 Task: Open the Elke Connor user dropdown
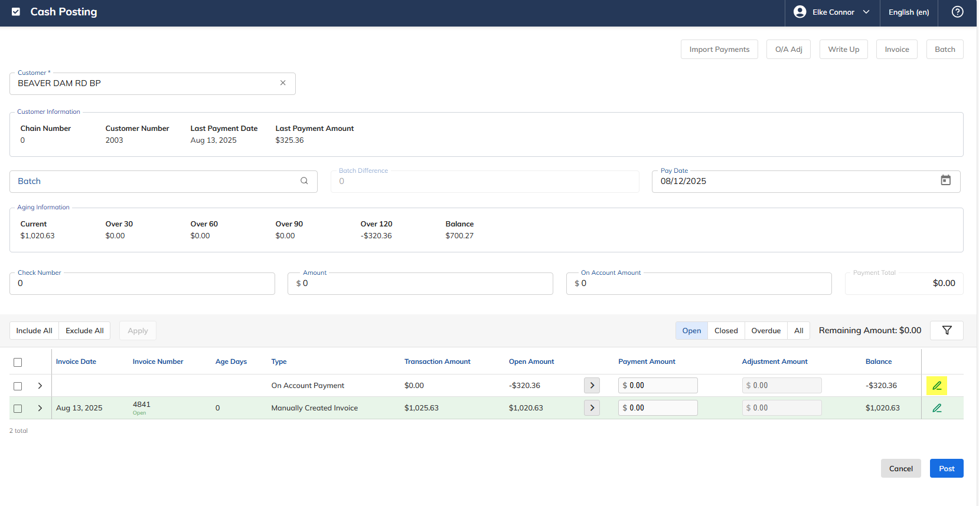[832, 12]
